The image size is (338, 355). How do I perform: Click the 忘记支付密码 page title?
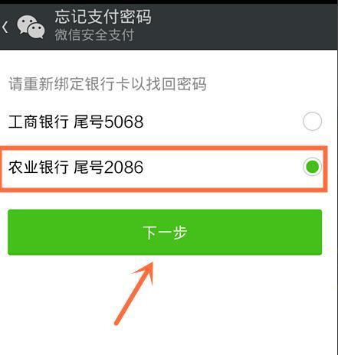tap(103, 17)
